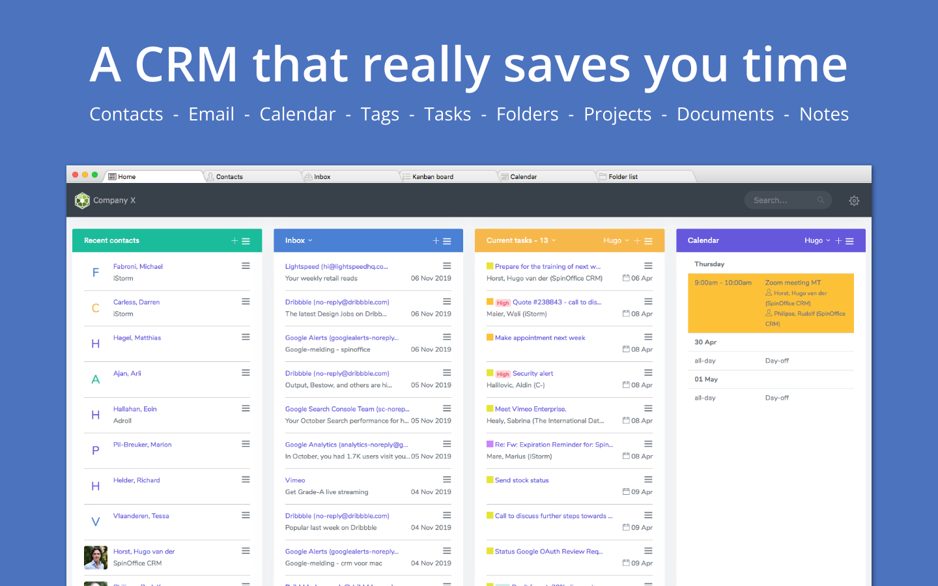Open the settings gear icon
The height and width of the screenshot is (586, 938).
854,201
